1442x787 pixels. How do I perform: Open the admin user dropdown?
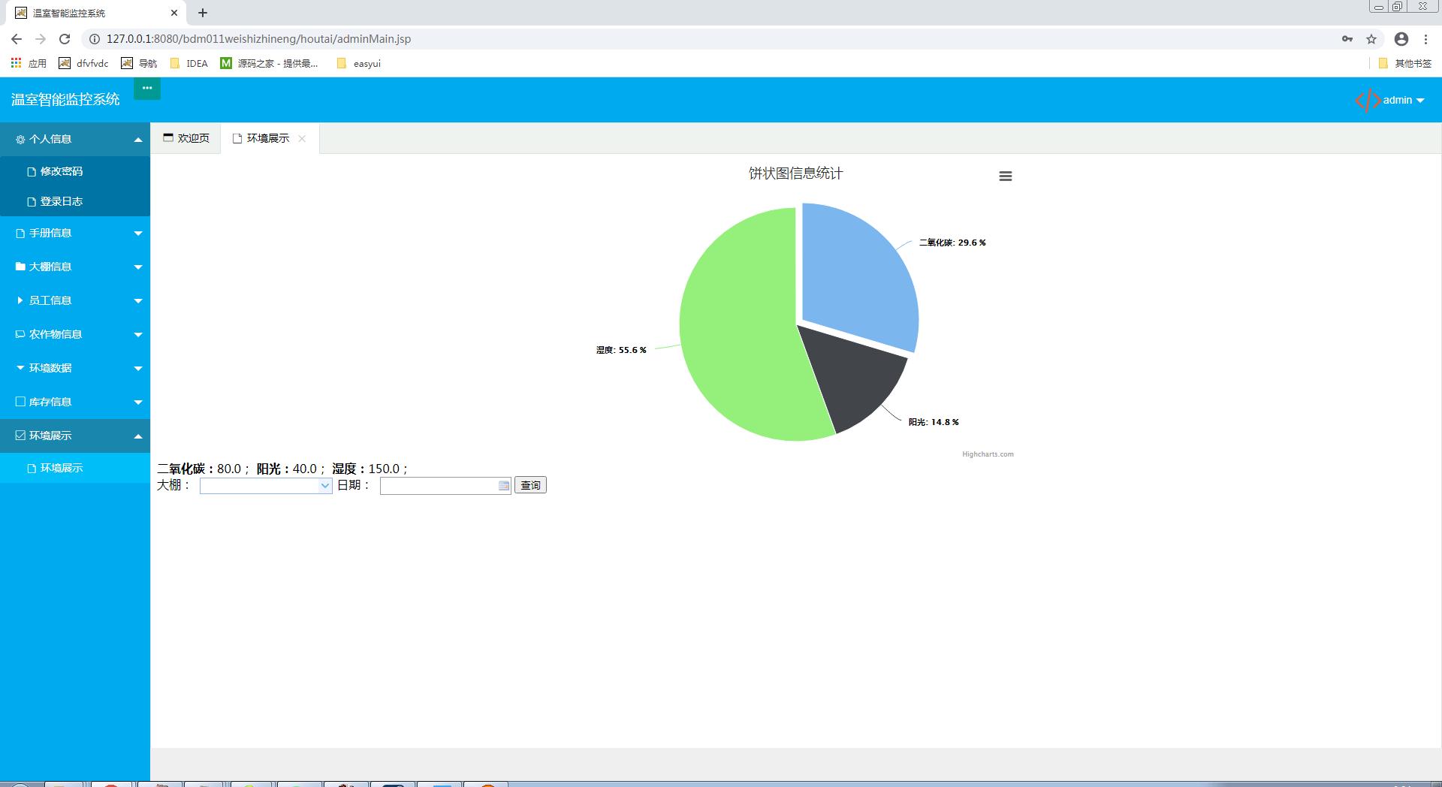point(1403,100)
